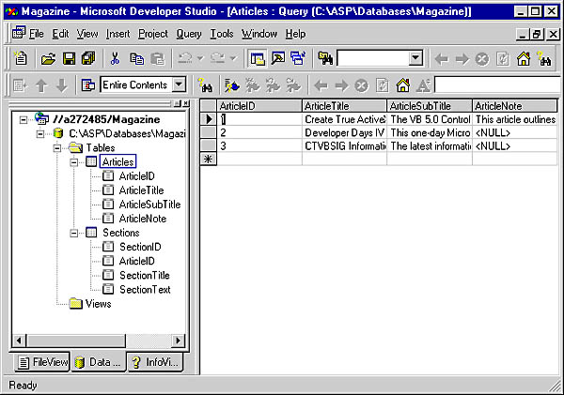Select the row header for record 2
This screenshot has width=564, height=395.
(x=209, y=132)
